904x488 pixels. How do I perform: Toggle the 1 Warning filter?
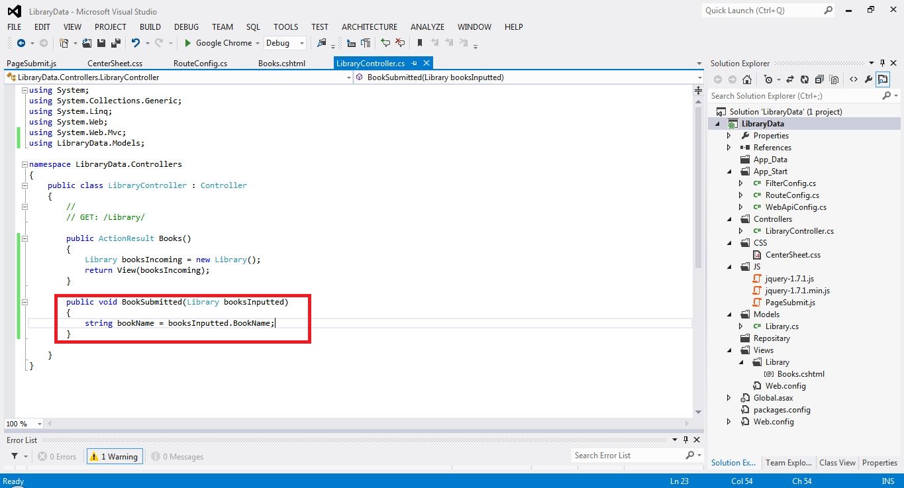tap(114, 456)
